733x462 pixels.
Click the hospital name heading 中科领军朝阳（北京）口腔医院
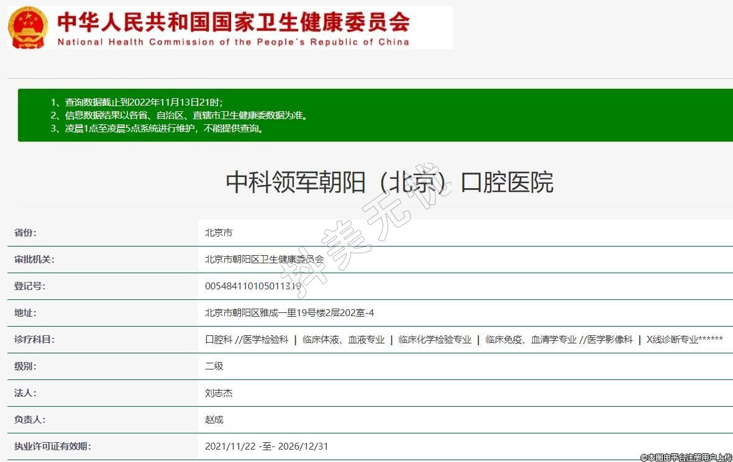pos(389,183)
